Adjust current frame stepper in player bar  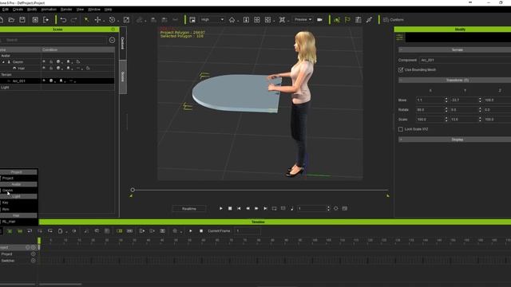328,208
